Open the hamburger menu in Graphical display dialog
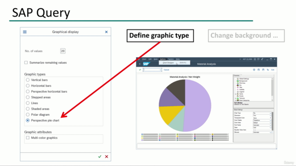The width and height of the screenshot is (296, 166). tap(25, 32)
